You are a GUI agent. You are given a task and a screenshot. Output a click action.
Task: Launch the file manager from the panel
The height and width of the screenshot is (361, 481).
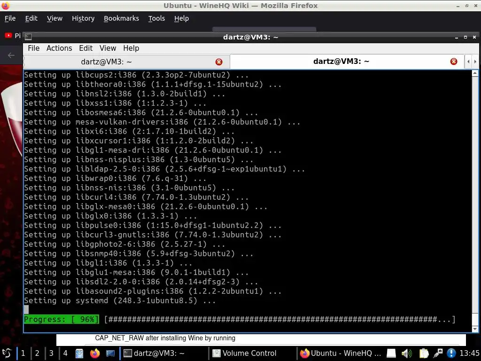point(79,353)
